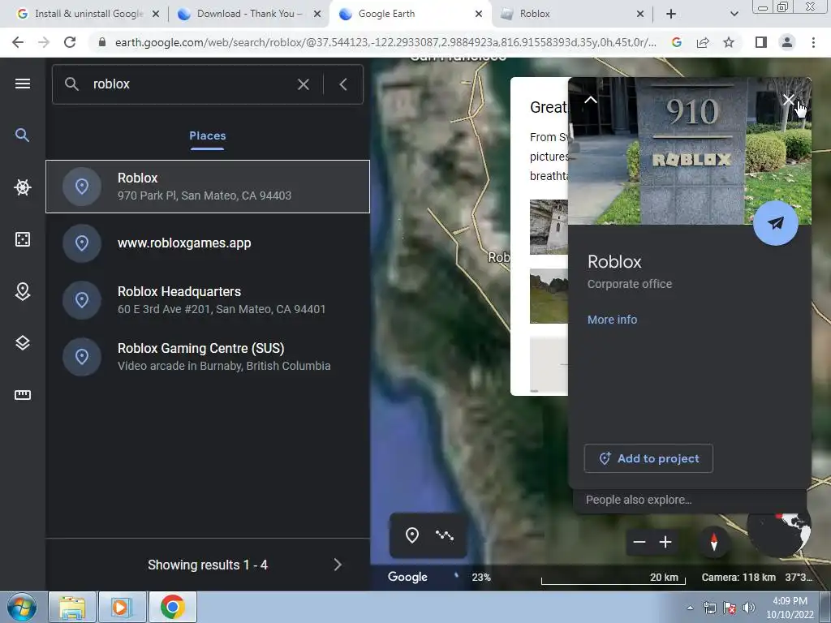Open the Google Earth hamburger menu
The image size is (831, 623).
[22, 84]
